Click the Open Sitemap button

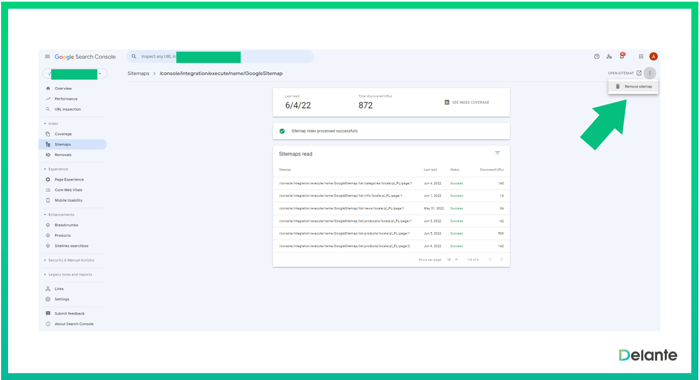pos(624,73)
